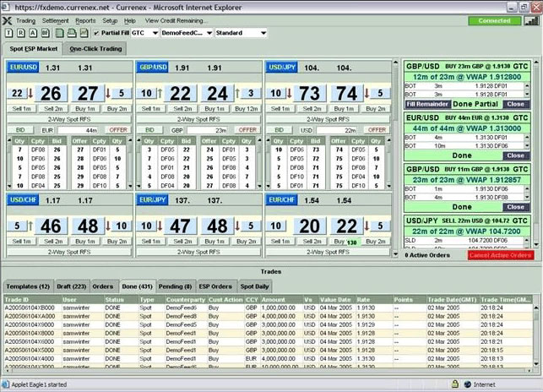Viewport: 543px width, 392px height.
Task: Click the down scroll arrow of EUR/USD offer list
Action: coord(130,186)
